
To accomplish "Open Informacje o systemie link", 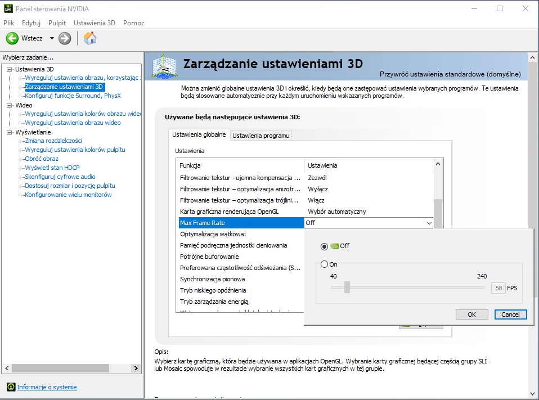I will 47,387.
